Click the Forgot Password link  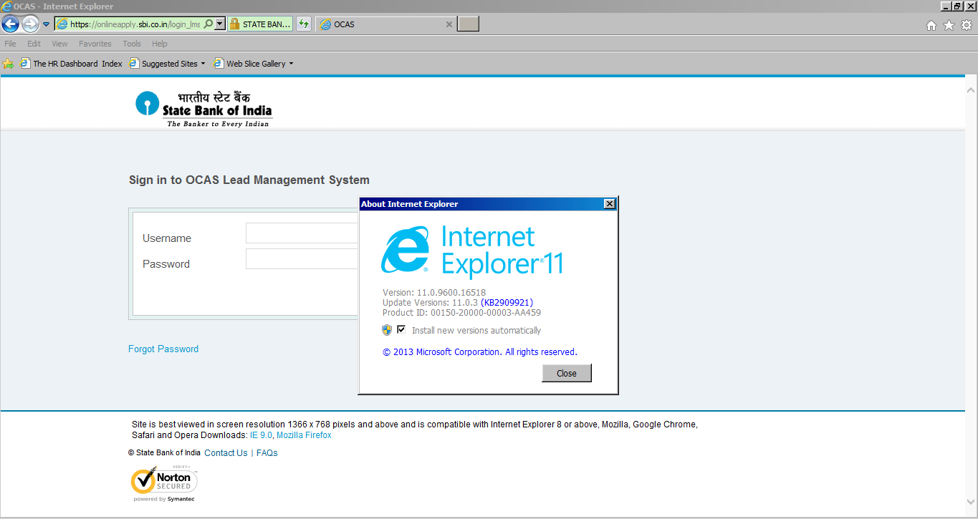163,349
